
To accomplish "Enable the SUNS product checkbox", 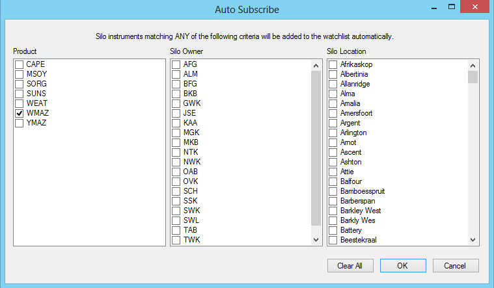I will (20, 94).
